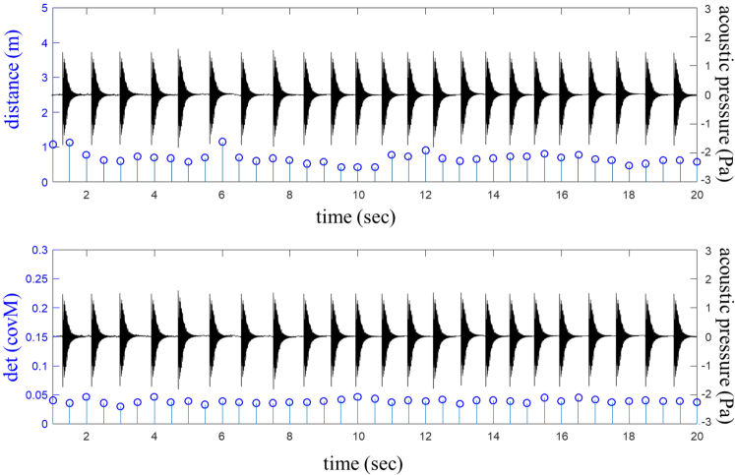Click time tick '14' under the det (covM) plot
Viewport: 735px width, 475px height.
[x=493, y=436]
